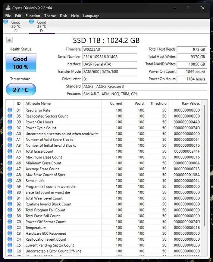Click status orb for Remain Life row
The height and width of the screenshot is (262, 213).
(x=10, y=180)
